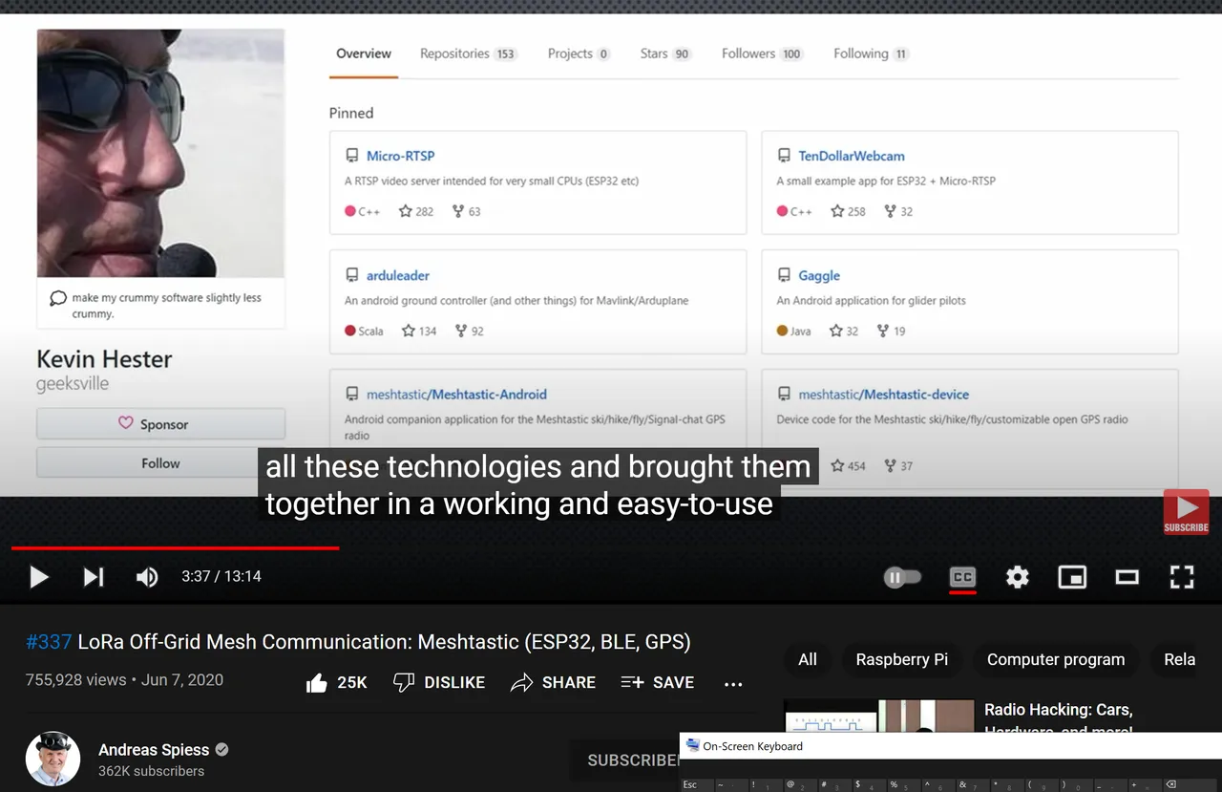The height and width of the screenshot is (792, 1222).
Task: Click the SHARE button
Action: click(553, 683)
